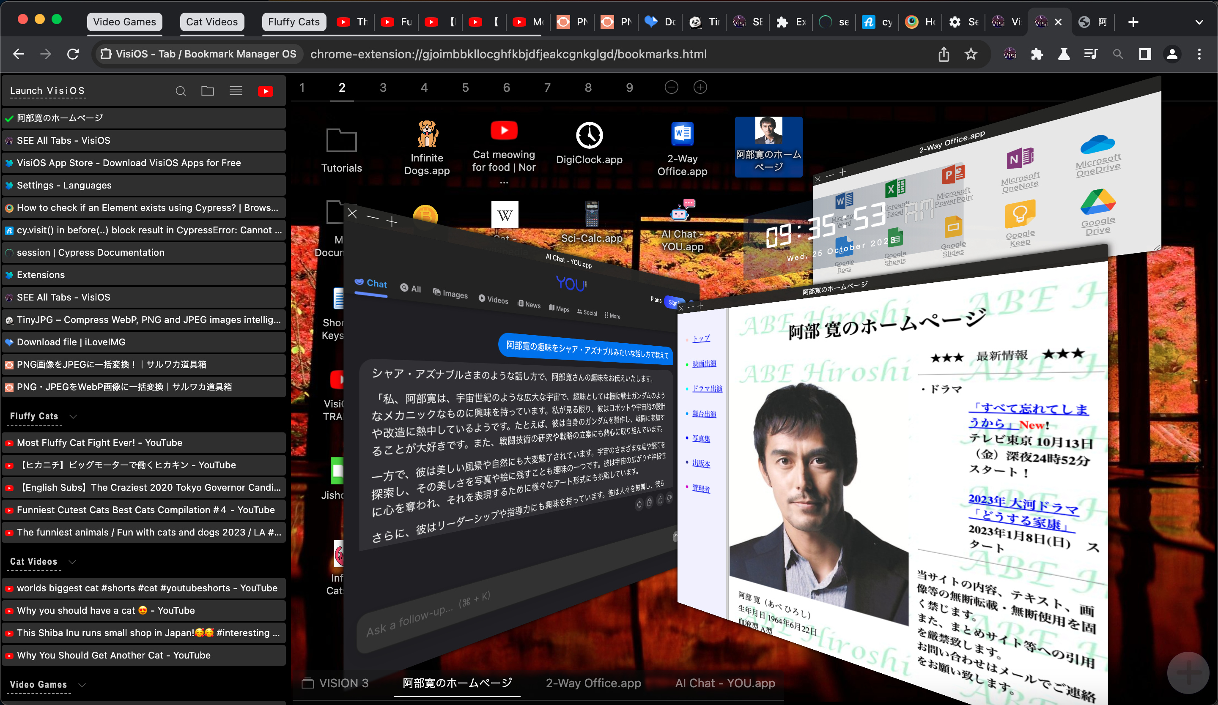
Task: Open Cat meowing for food video shortcut
Action: pos(504,153)
